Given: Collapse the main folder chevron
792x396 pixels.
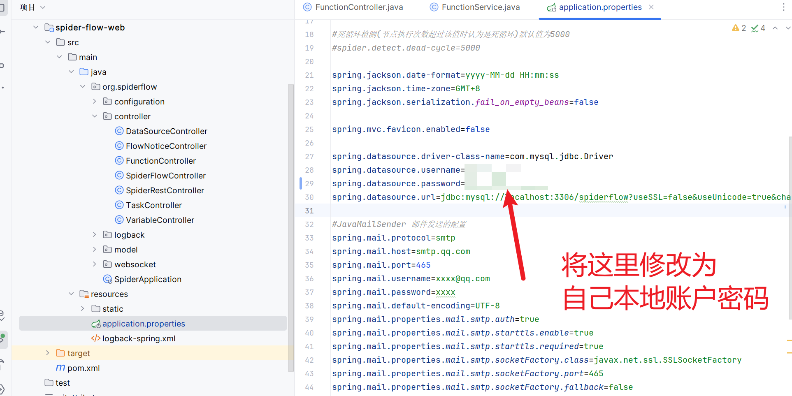Looking at the screenshot, I should tap(59, 57).
